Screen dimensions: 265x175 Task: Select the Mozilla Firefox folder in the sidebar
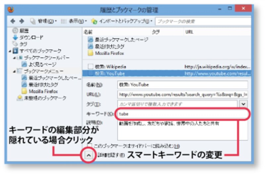pos(43,91)
